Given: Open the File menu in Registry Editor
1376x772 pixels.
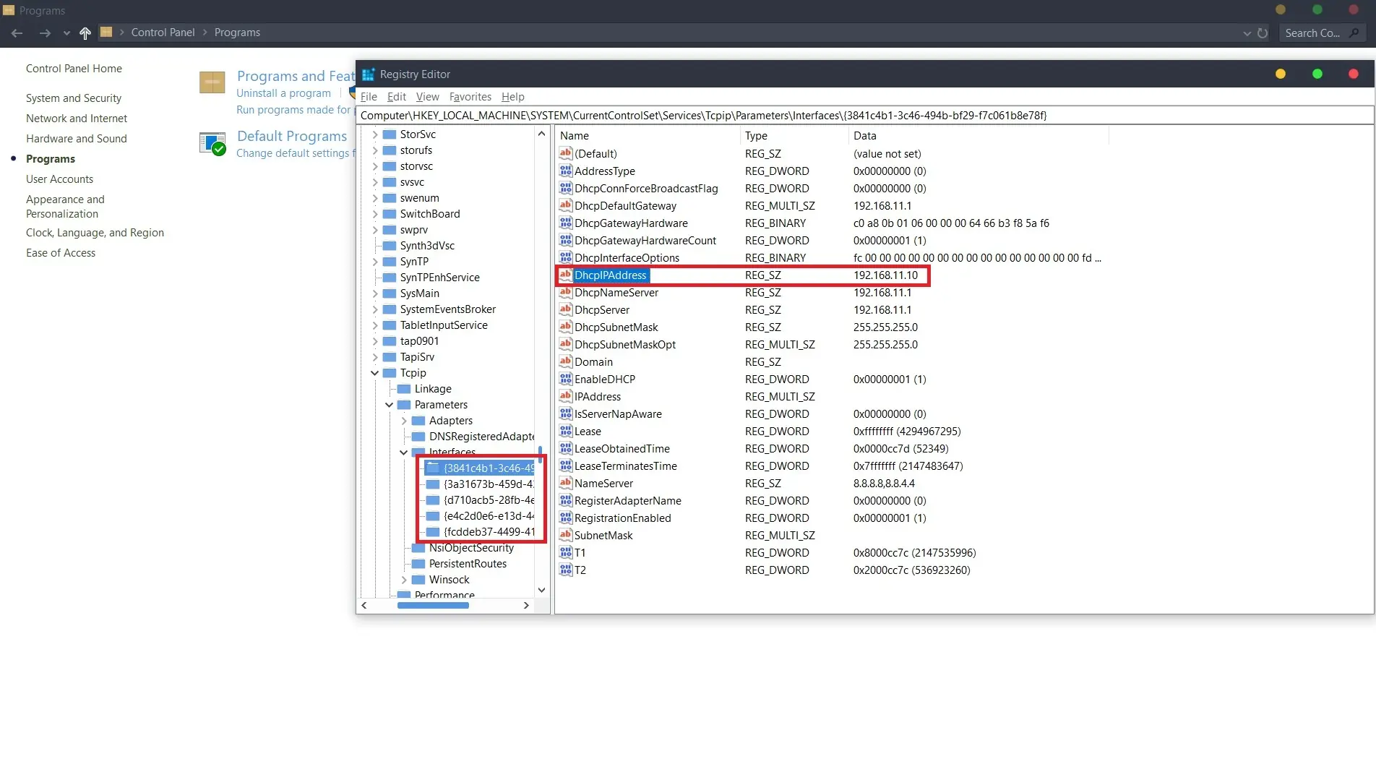Looking at the screenshot, I should point(369,97).
